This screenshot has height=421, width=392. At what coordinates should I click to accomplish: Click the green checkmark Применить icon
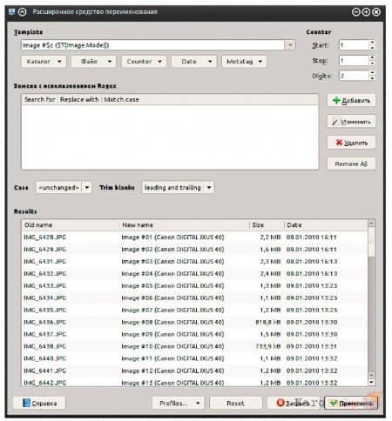click(x=334, y=403)
